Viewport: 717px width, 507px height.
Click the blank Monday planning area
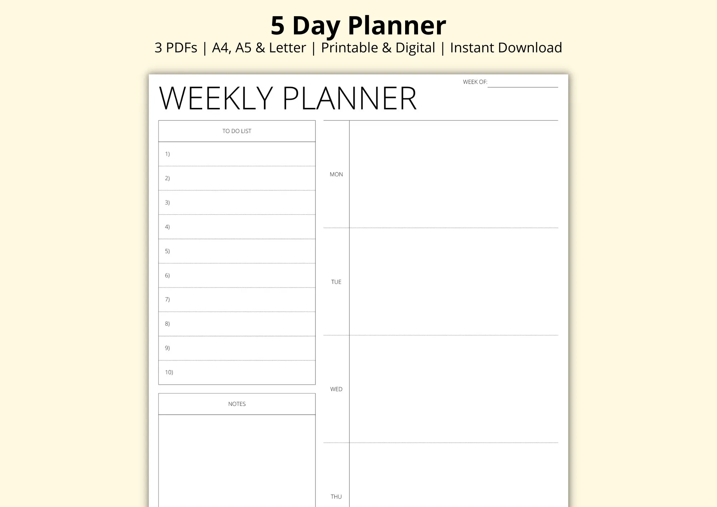point(454,174)
